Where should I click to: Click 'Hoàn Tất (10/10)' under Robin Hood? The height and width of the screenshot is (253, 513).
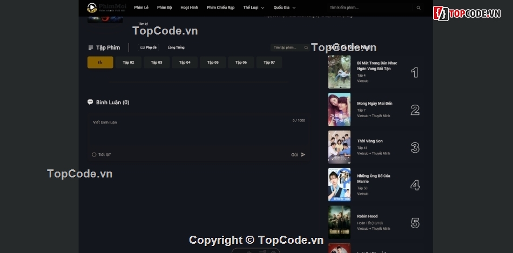pos(370,223)
